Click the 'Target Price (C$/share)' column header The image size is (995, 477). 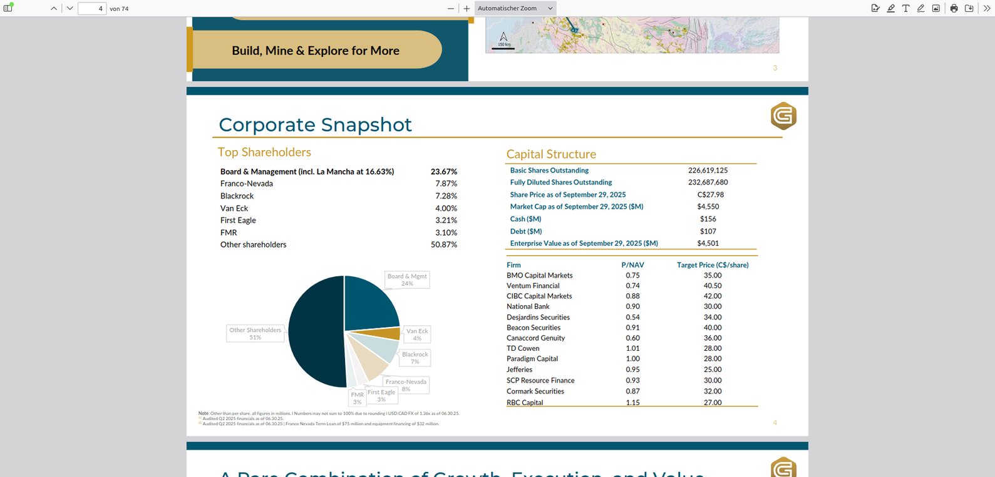pyautogui.click(x=713, y=265)
